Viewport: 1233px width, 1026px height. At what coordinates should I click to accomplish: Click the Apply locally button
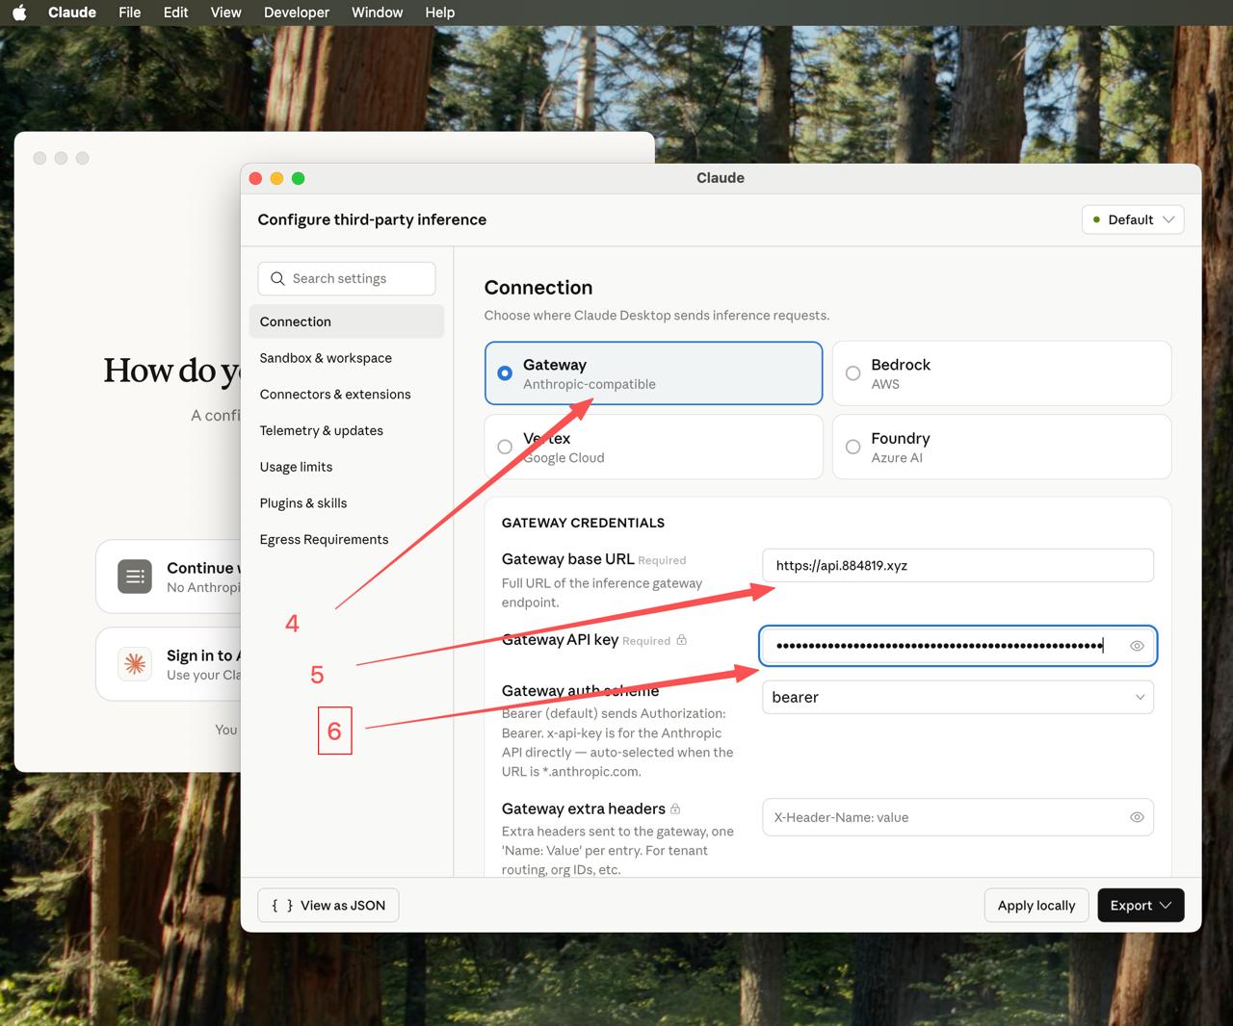tap(1036, 906)
